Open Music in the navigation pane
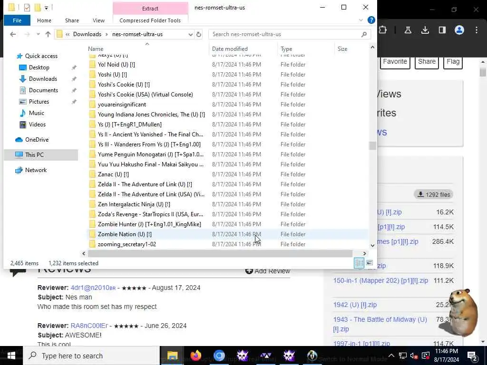The image size is (487, 365). [36, 113]
